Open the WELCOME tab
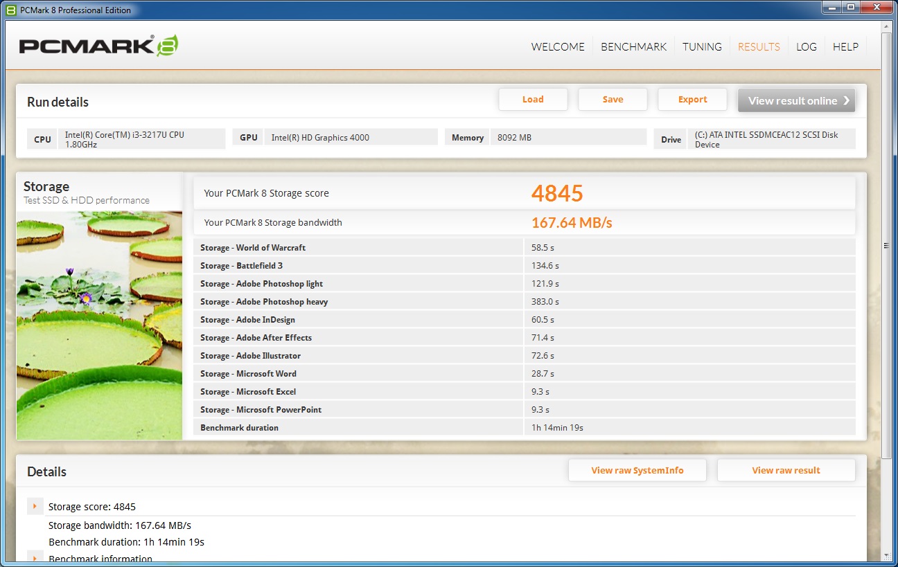 (558, 47)
